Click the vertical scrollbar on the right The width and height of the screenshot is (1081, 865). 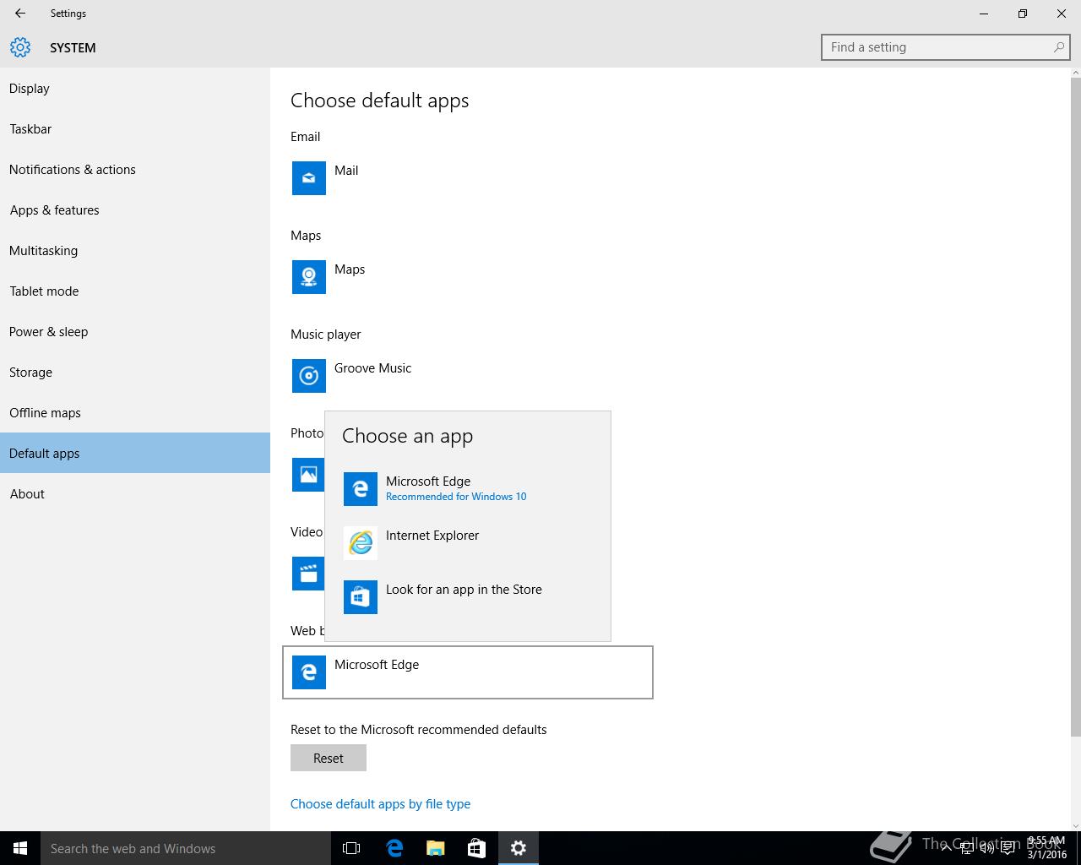pos(1075,405)
